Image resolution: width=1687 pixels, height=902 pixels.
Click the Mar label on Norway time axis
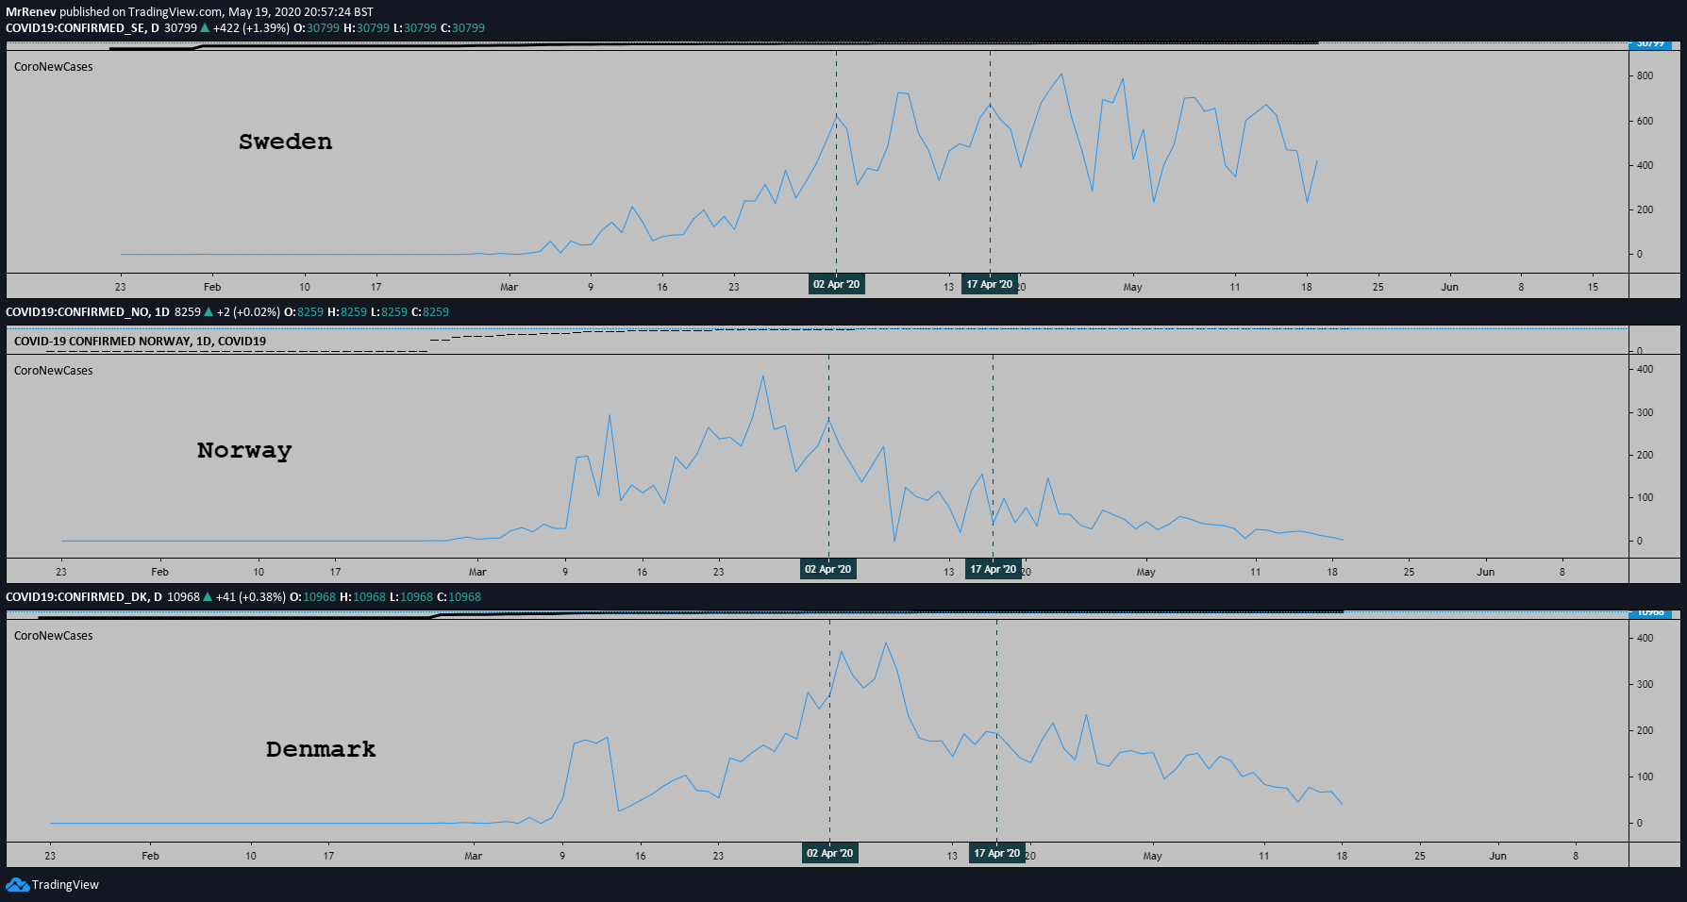[477, 572]
